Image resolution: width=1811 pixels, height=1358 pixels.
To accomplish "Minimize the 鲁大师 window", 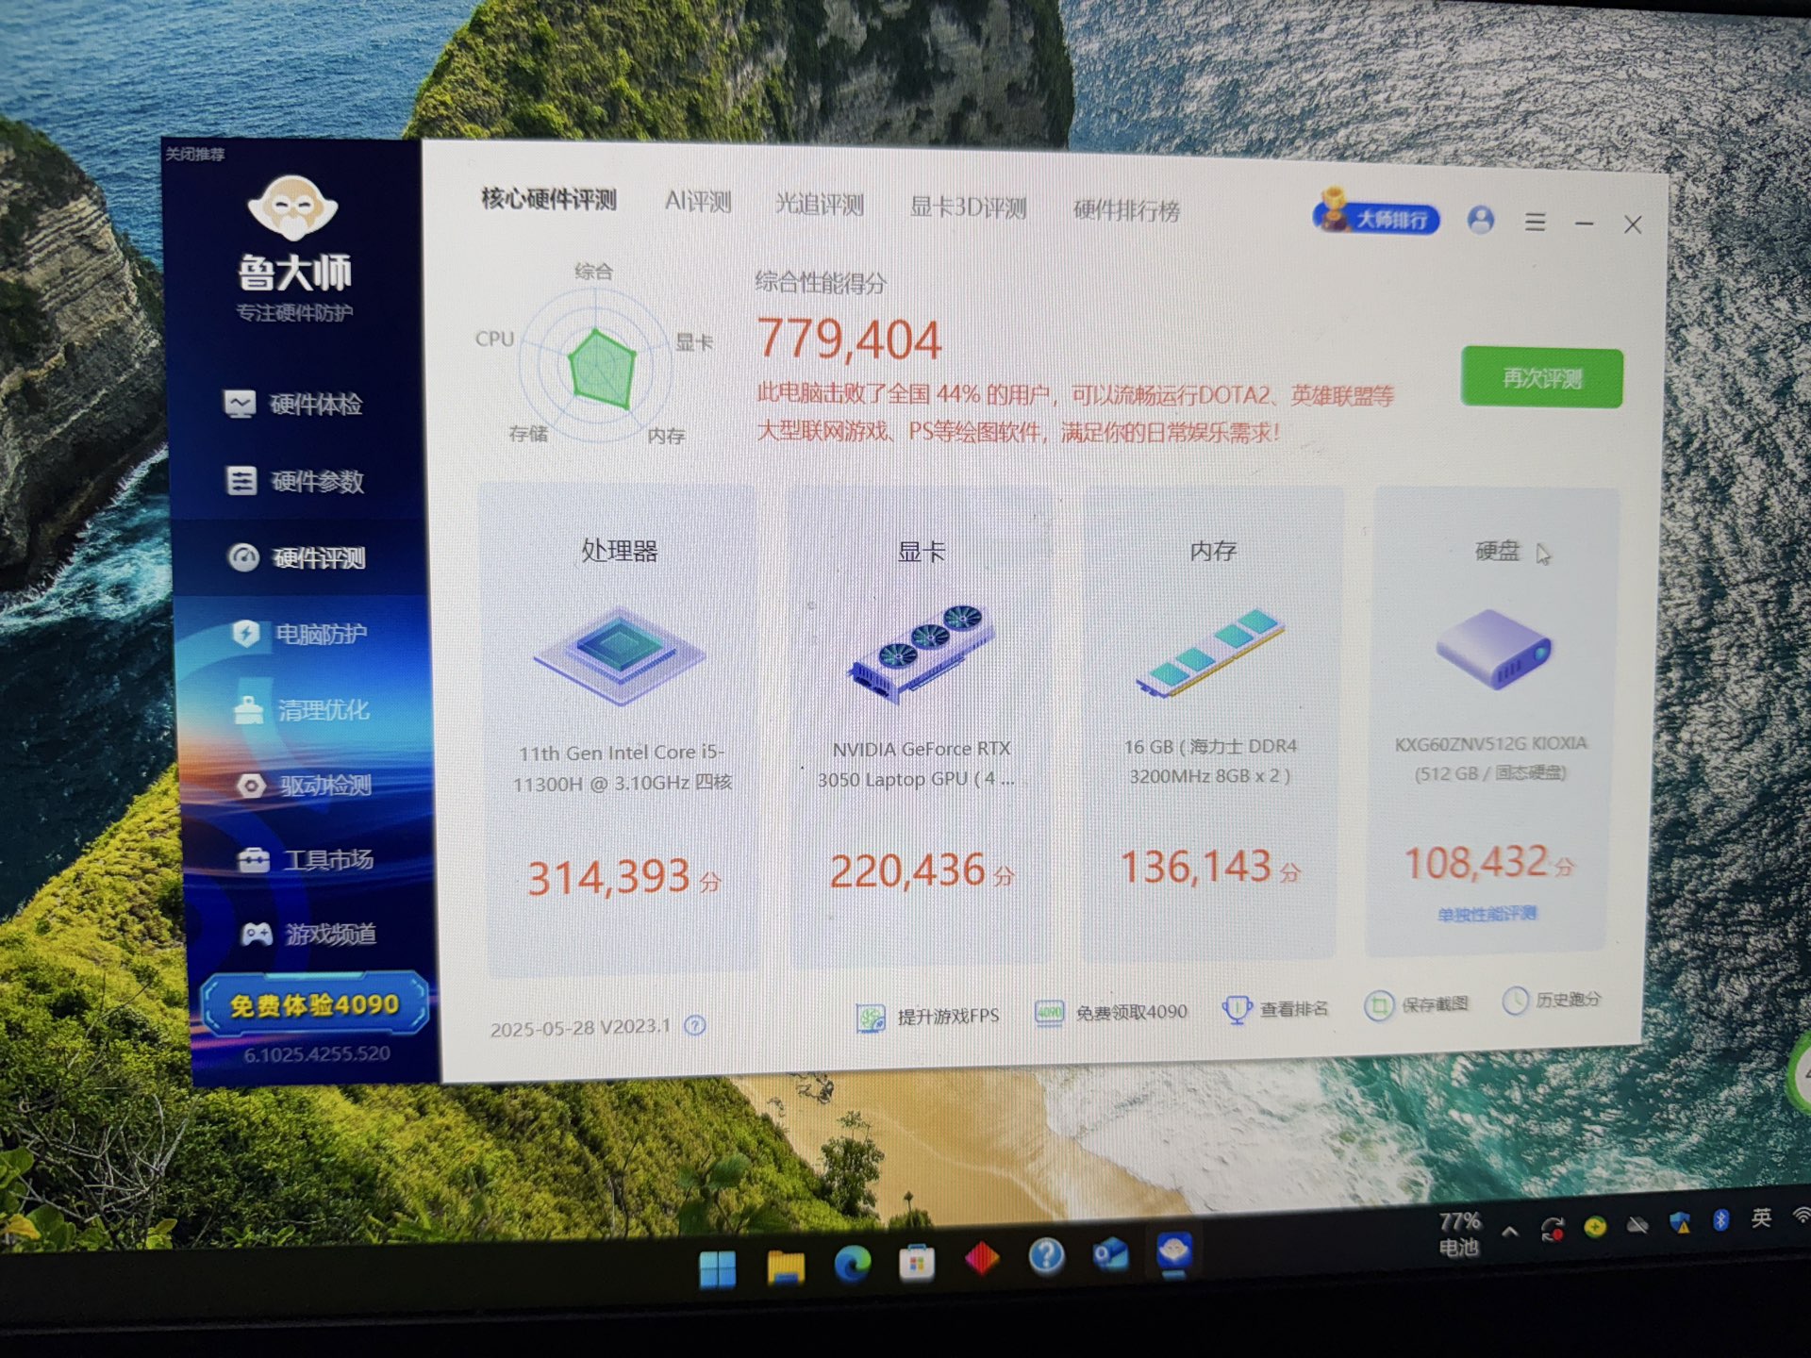I will tap(1585, 224).
